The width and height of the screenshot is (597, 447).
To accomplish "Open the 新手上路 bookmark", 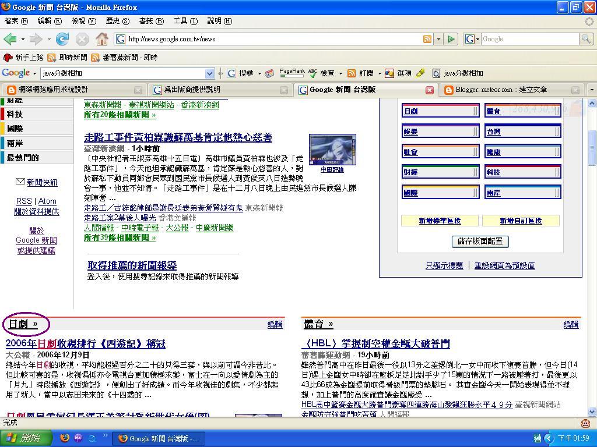I will click(x=23, y=58).
